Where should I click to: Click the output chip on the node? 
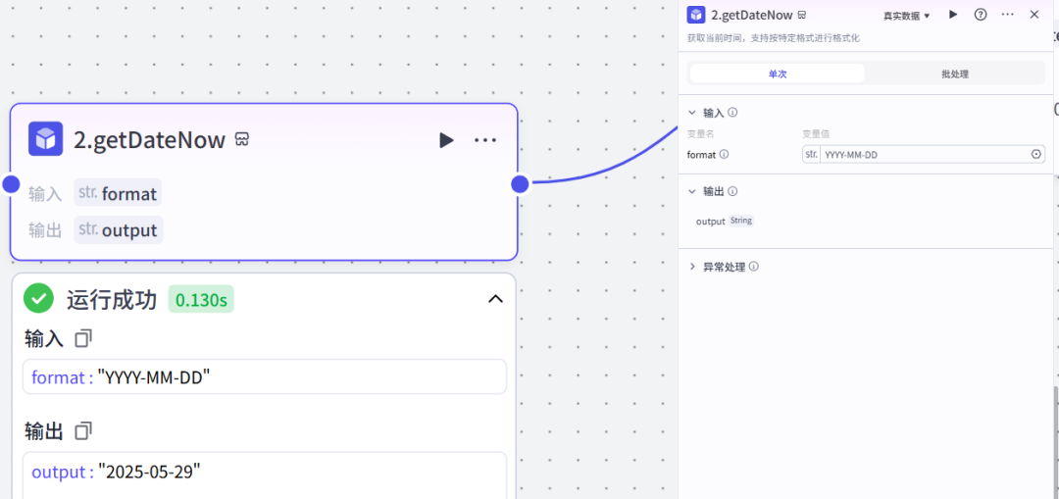point(119,229)
